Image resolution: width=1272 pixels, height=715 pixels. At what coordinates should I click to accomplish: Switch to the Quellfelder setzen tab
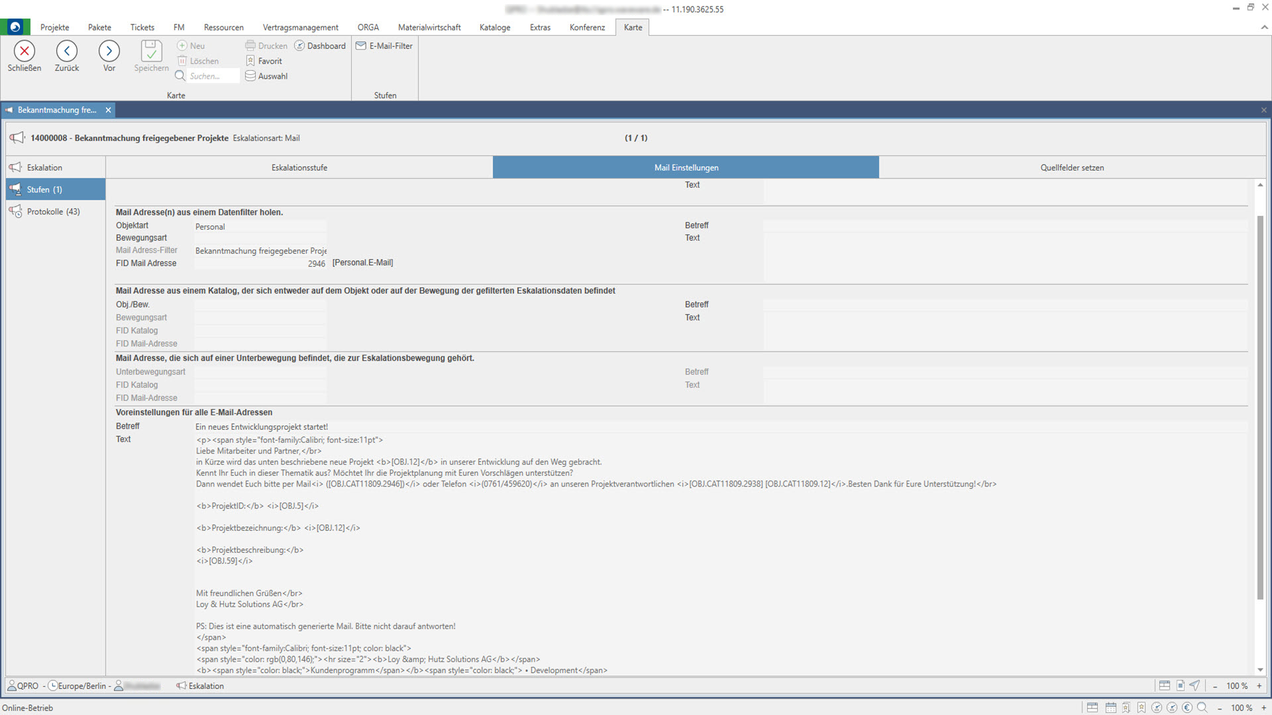1072,167
